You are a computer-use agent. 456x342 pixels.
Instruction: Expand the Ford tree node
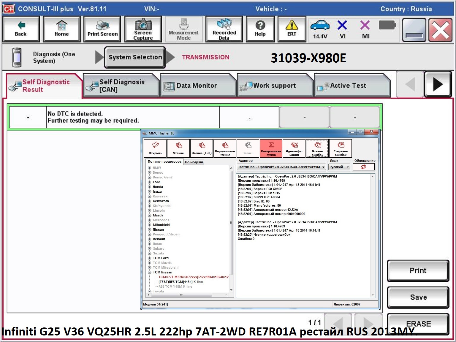click(150, 182)
